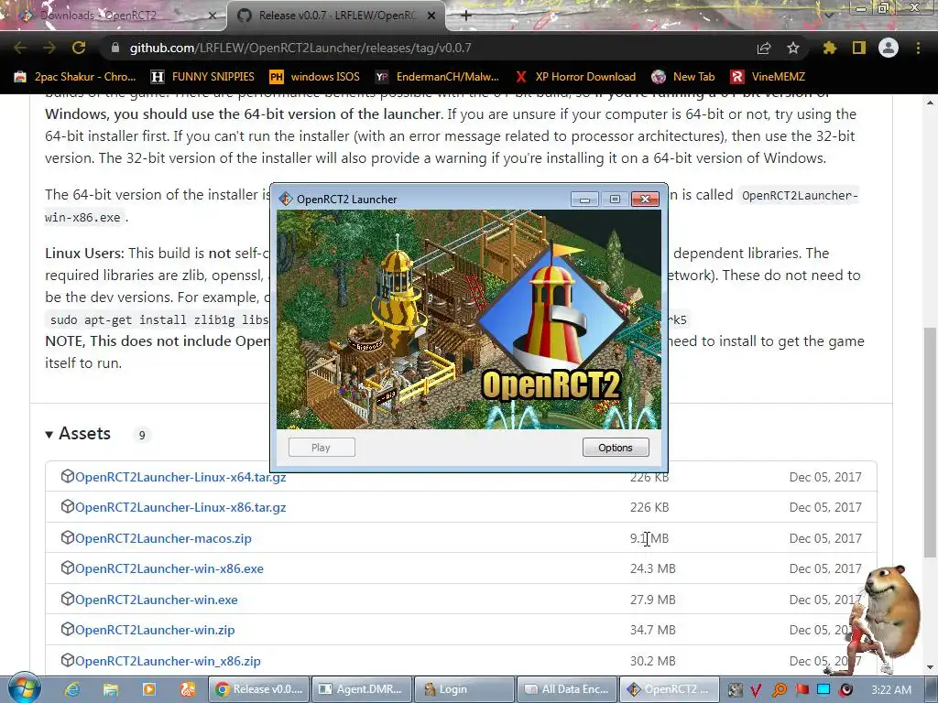Image resolution: width=938 pixels, height=703 pixels.
Task: Open Windows Media Player taskbar icon
Action: click(149, 689)
